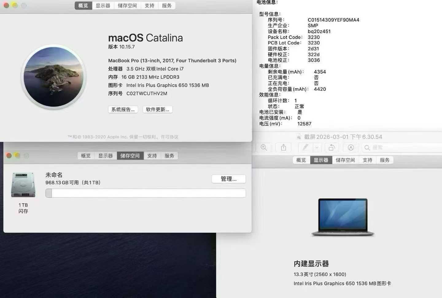Click the 循环计数 value 1
This screenshot has width=442, height=298.
coord(296,101)
